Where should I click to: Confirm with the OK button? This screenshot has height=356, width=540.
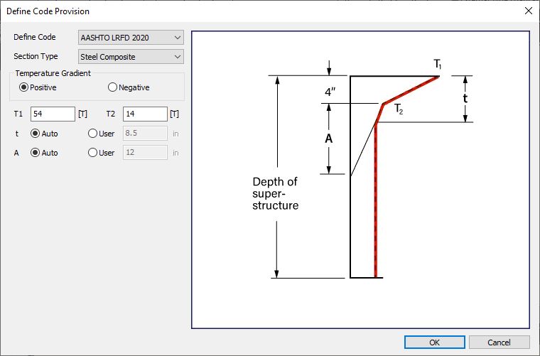[434, 342]
